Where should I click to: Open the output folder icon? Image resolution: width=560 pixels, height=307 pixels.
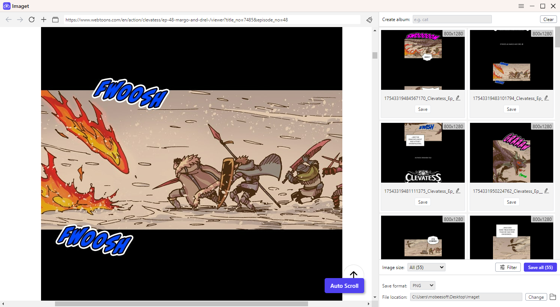coord(553,297)
